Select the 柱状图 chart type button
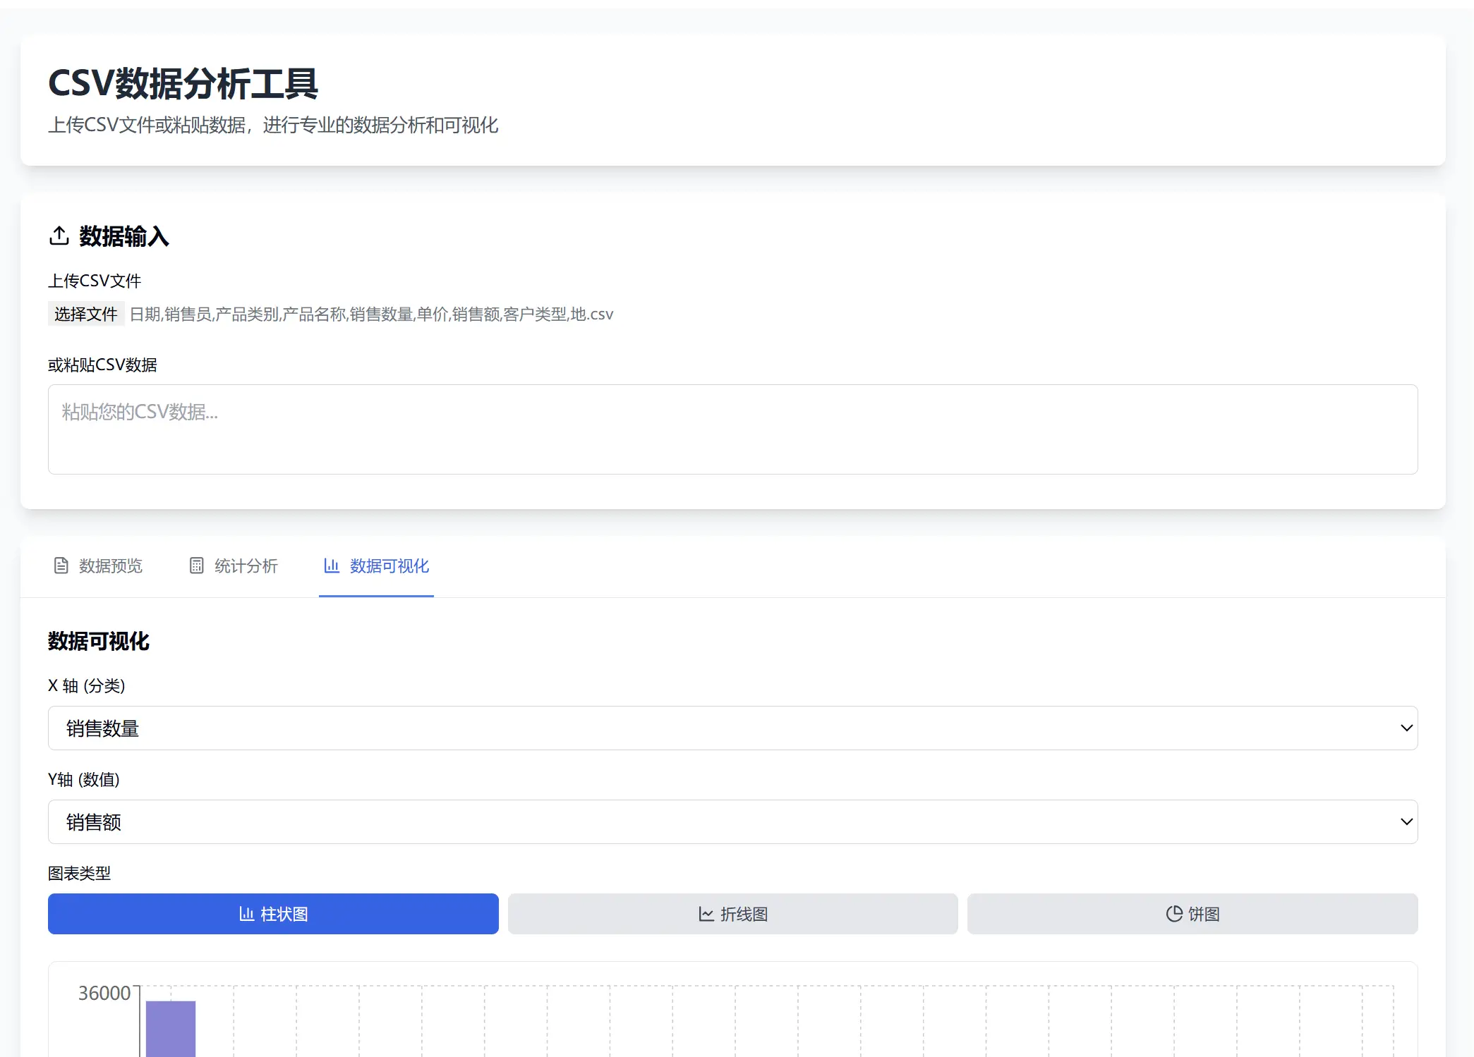1474x1057 pixels. click(x=273, y=914)
